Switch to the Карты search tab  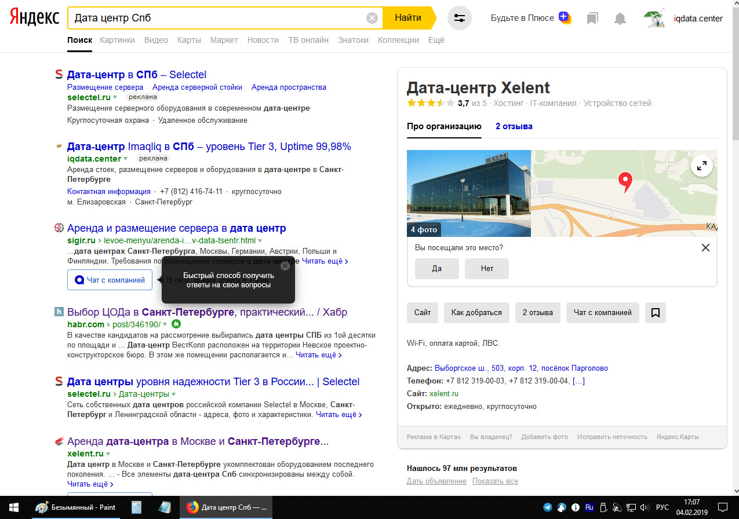pyautogui.click(x=189, y=40)
